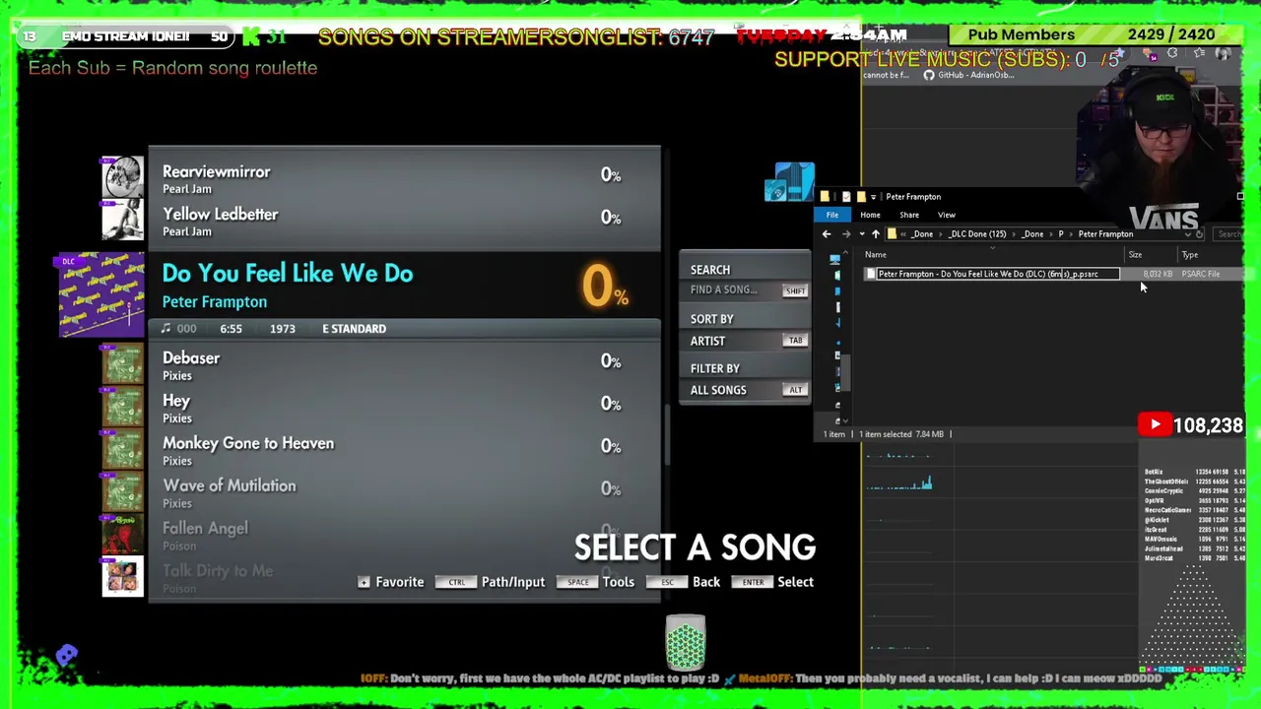Screen dimensions: 1261x709
Task: Select the song Rearviewmirror by Pearl Jam
Action: click(404, 179)
